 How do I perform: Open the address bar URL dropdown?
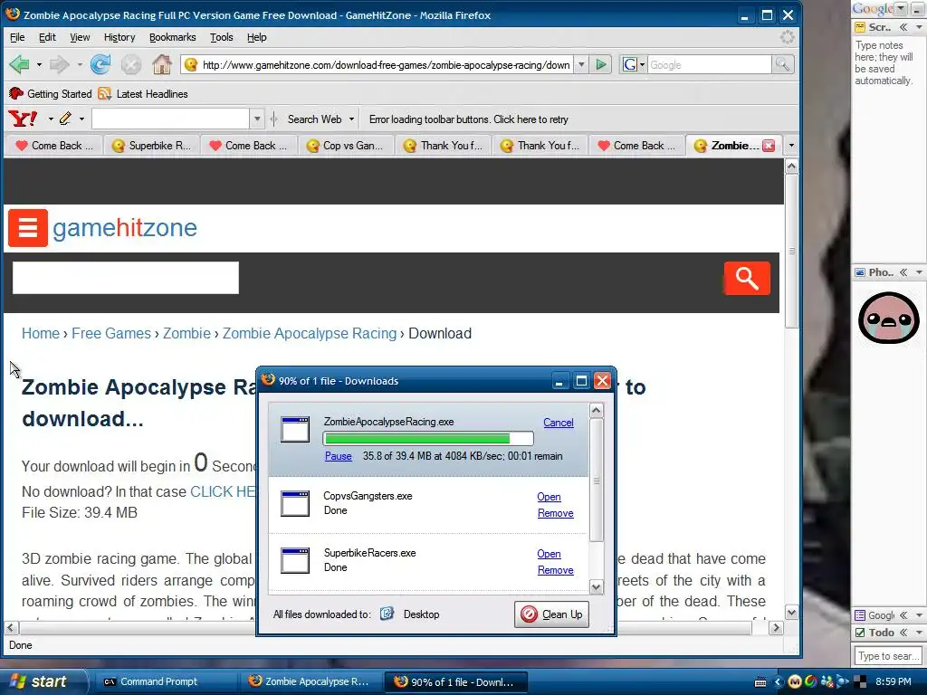(581, 64)
